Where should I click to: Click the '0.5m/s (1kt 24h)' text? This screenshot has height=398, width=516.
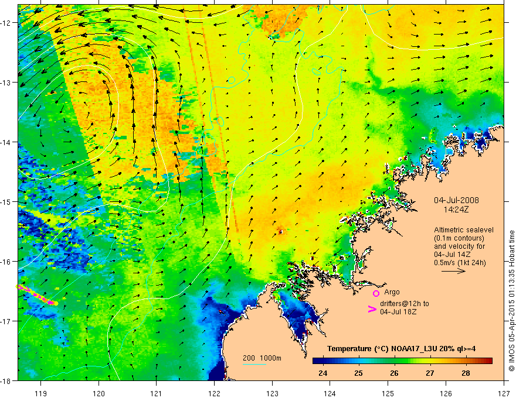coord(460,262)
